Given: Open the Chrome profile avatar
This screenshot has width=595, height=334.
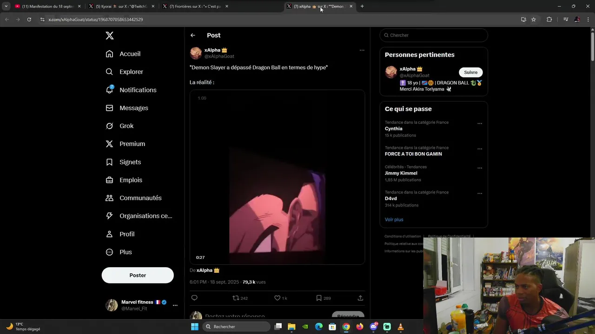Looking at the screenshot, I should [x=577, y=19].
